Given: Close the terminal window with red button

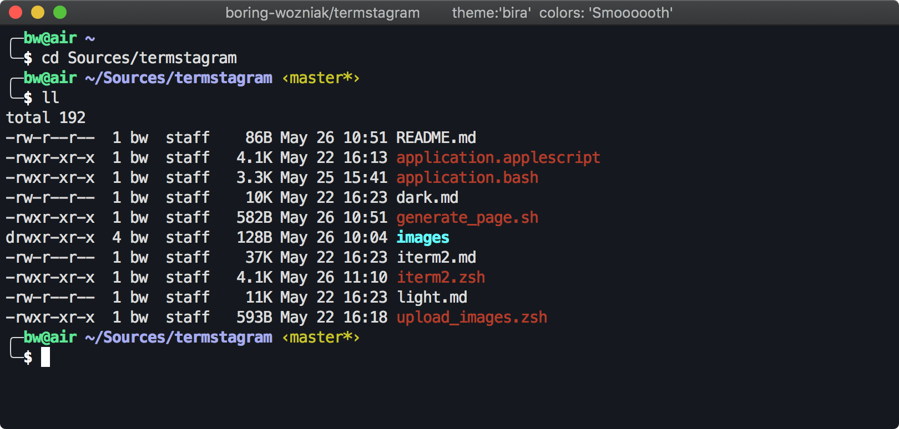Looking at the screenshot, I should (16, 12).
